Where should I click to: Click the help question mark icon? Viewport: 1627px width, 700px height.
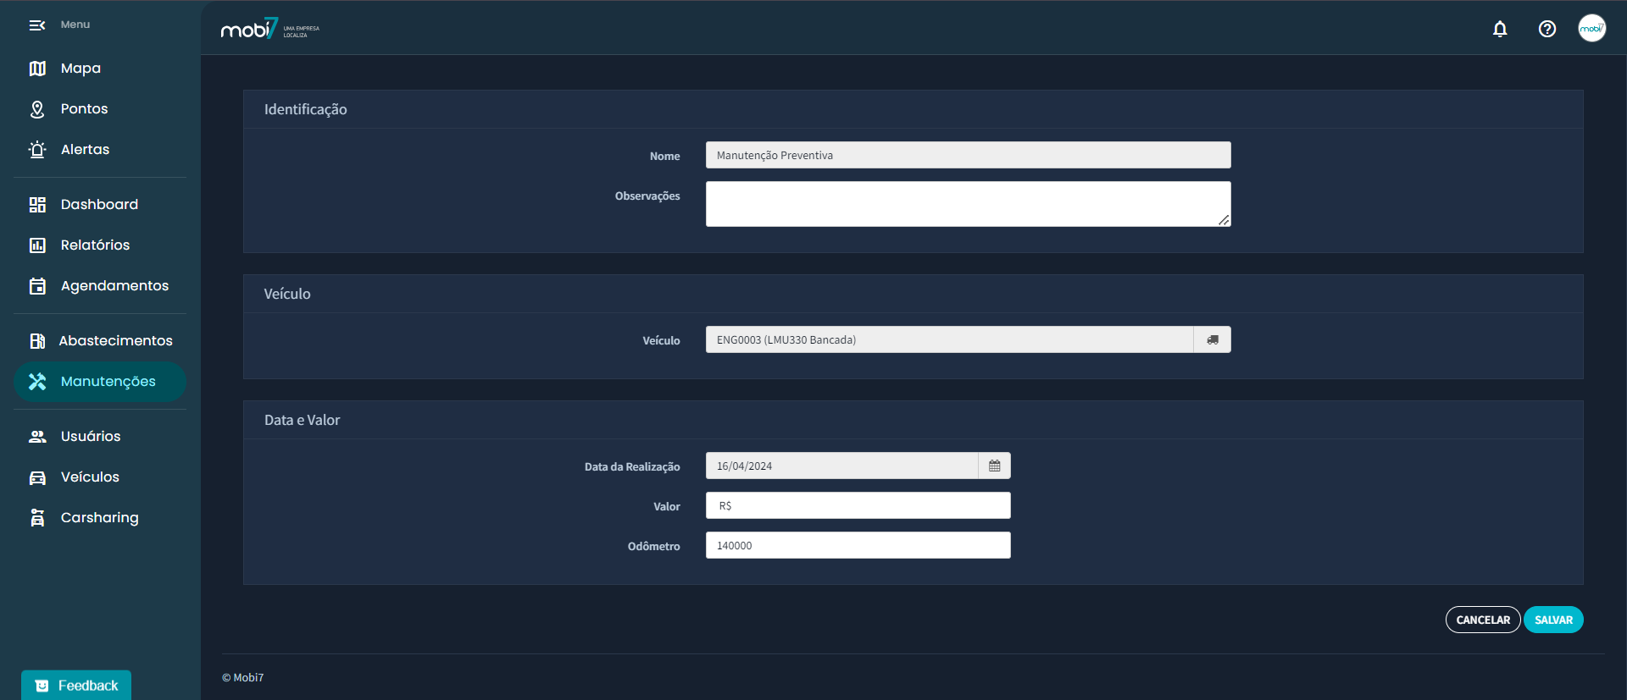[1546, 29]
